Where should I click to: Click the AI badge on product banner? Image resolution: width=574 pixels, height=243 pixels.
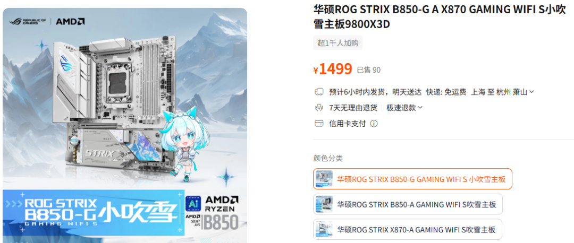point(193,204)
